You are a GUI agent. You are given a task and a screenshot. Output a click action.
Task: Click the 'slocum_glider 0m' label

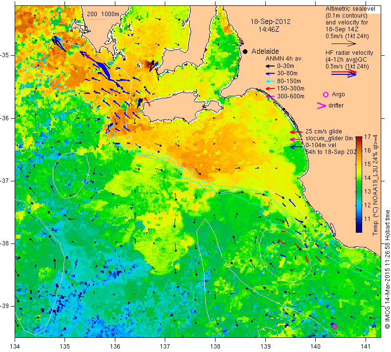click(x=329, y=138)
